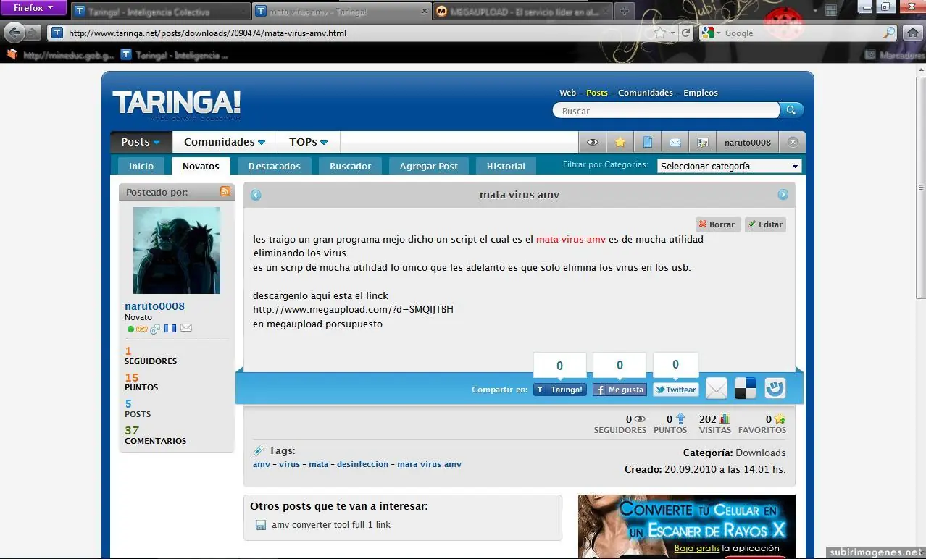Image resolution: width=926 pixels, height=559 pixels.
Task: Select the Destacados tab
Action: (x=275, y=166)
